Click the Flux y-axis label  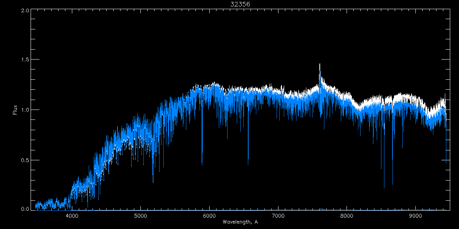[15, 110]
